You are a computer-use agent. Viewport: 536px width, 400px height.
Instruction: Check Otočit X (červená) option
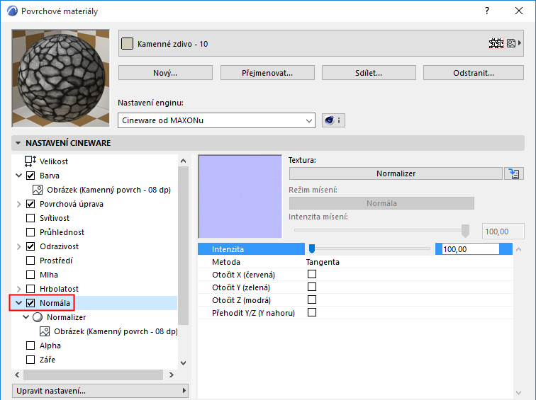pos(312,274)
